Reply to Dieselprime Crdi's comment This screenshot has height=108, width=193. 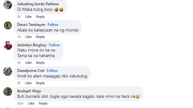click(40, 83)
